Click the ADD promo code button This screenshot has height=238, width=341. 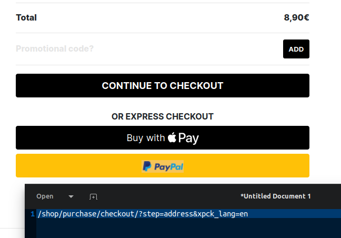[296, 49]
